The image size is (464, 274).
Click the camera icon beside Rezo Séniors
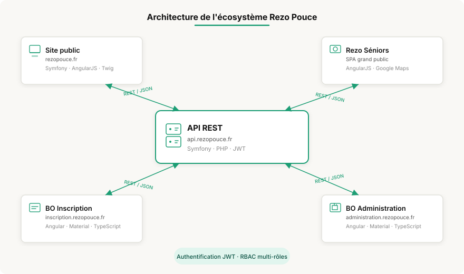pyautogui.click(x=335, y=49)
